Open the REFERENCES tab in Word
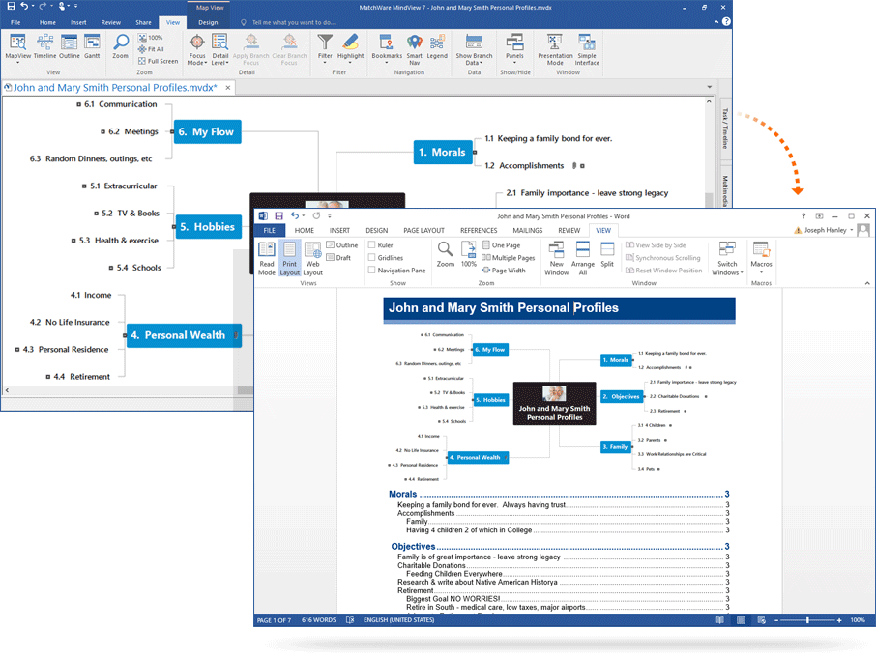Viewport: 876px width, 657px height. [x=479, y=230]
